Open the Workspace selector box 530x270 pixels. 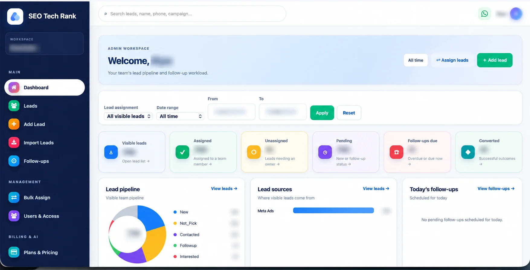(x=45, y=44)
